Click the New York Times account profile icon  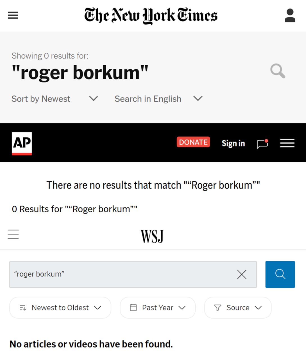(x=290, y=15)
